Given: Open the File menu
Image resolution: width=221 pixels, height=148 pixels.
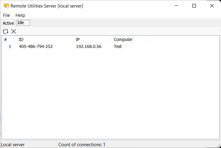Looking at the screenshot, I should [6, 15].
